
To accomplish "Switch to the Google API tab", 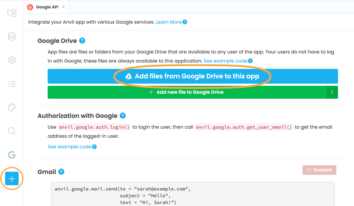I will (x=45, y=7).
